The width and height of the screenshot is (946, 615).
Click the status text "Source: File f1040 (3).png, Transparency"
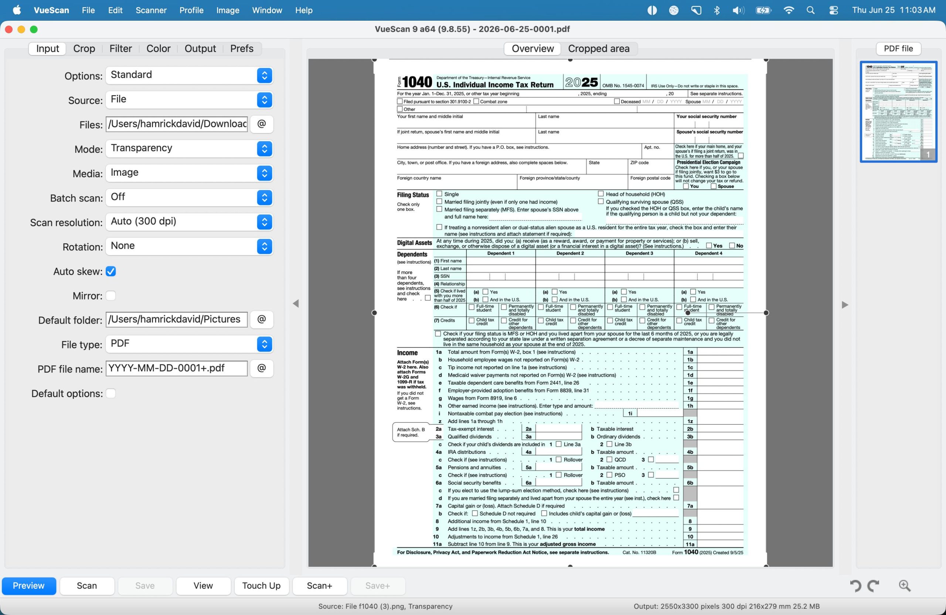pyautogui.click(x=385, y=606)
